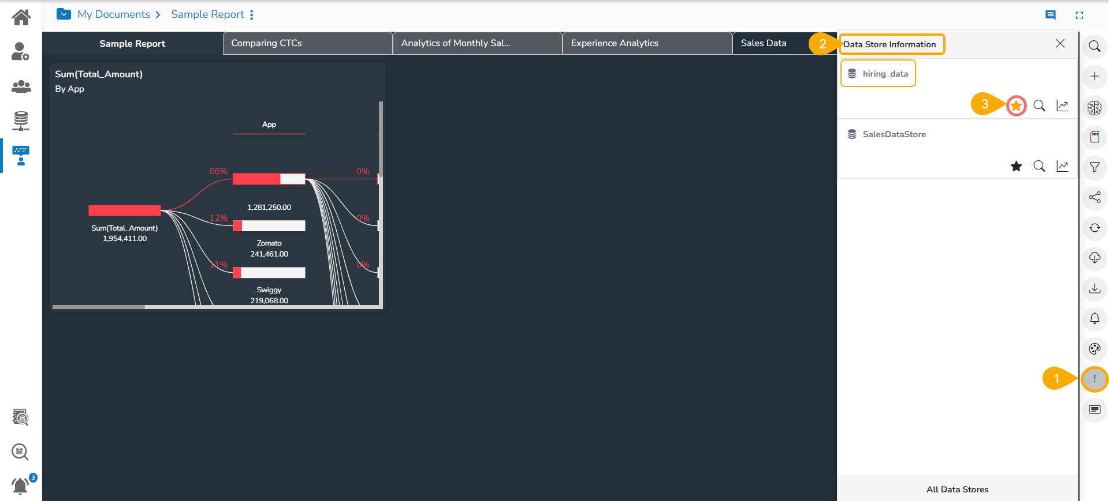Click the By App chart subtitle
The width and height of the screenshot is (1109, 501).
tap(70, 89)
